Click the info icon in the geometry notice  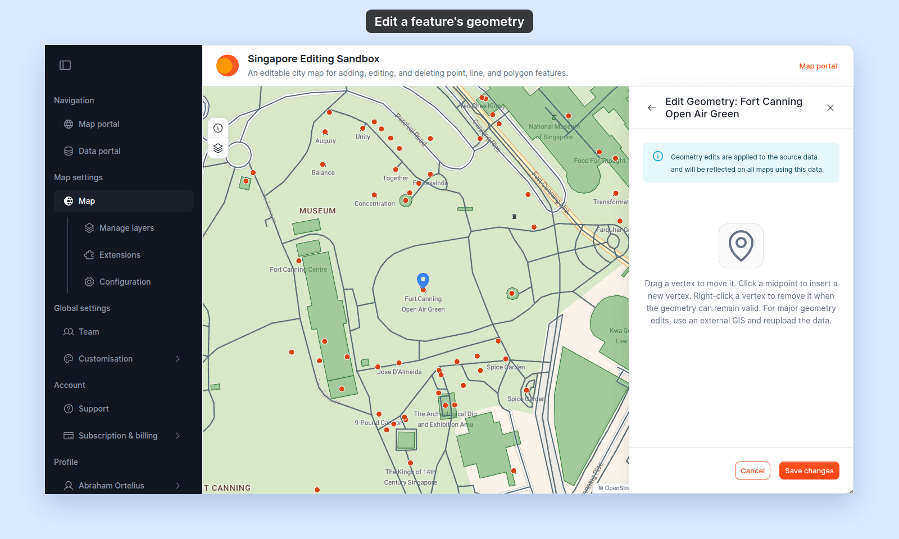pos(658,157)
